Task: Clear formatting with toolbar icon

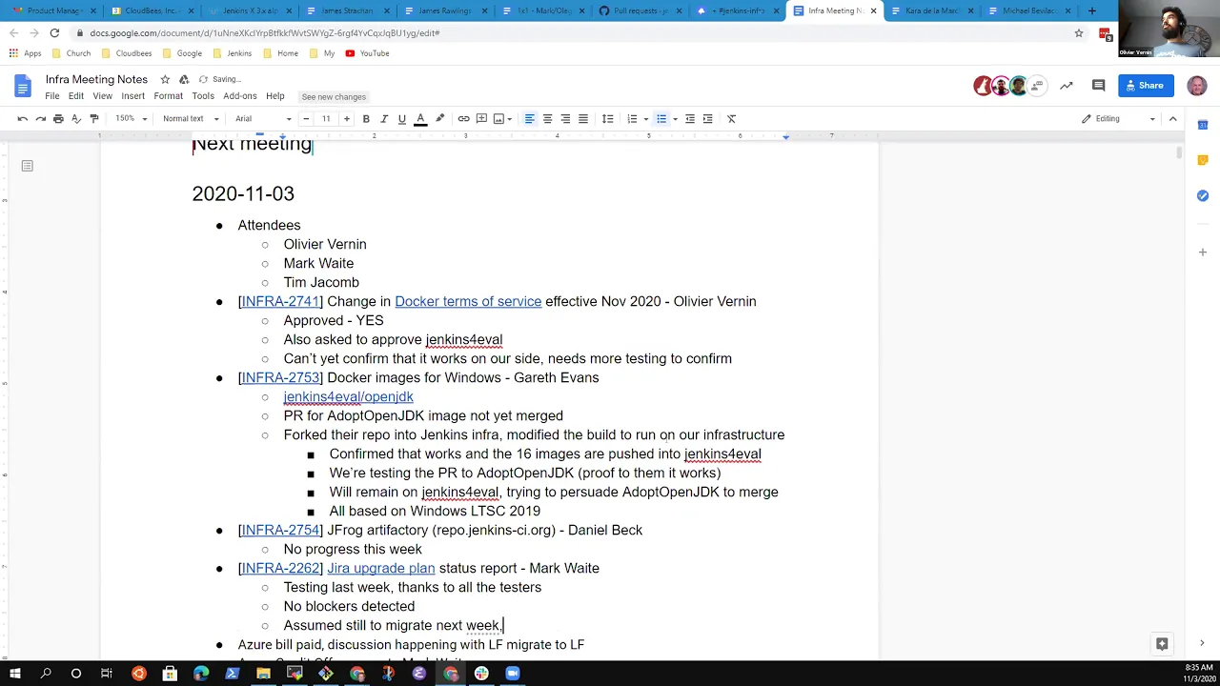Action: (x=731, y=119)
